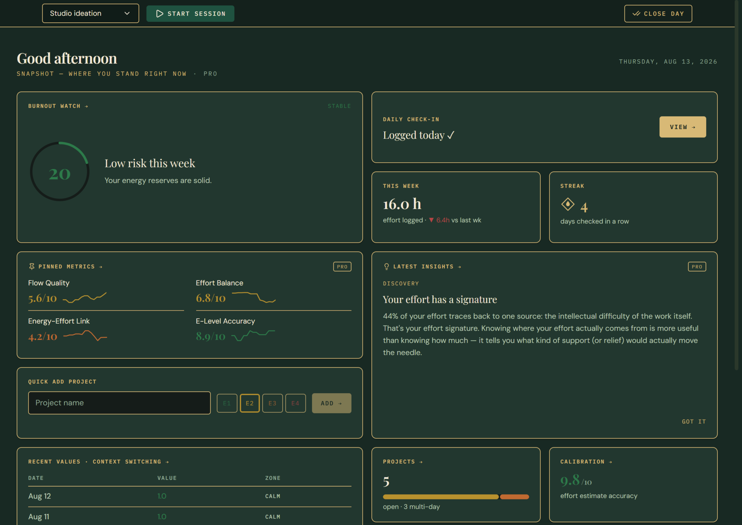Select the Energy-Effort Link sparkline
Screen dimensions: 742x525
coord(85,336)
